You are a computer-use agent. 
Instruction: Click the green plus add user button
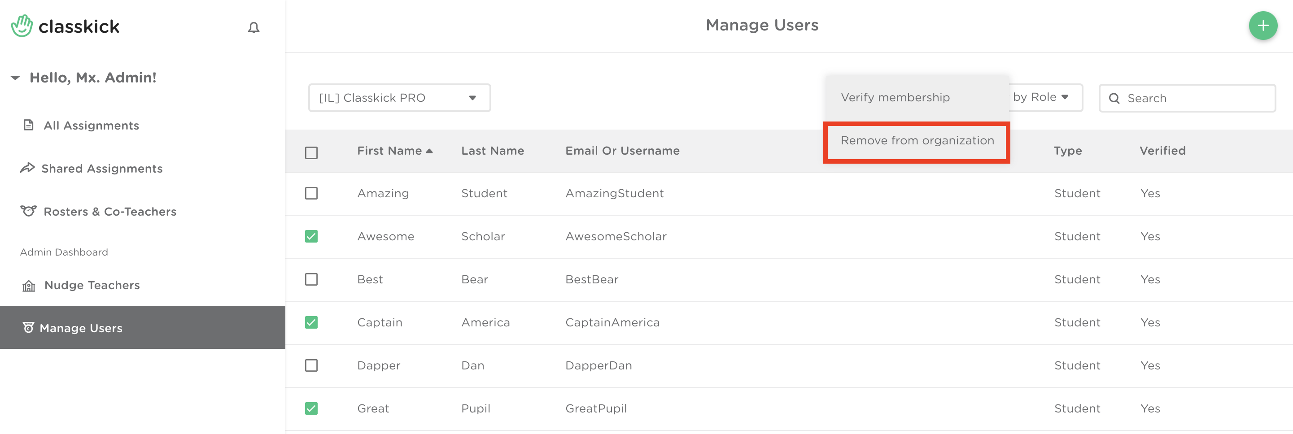click(x=1262, y=26)
